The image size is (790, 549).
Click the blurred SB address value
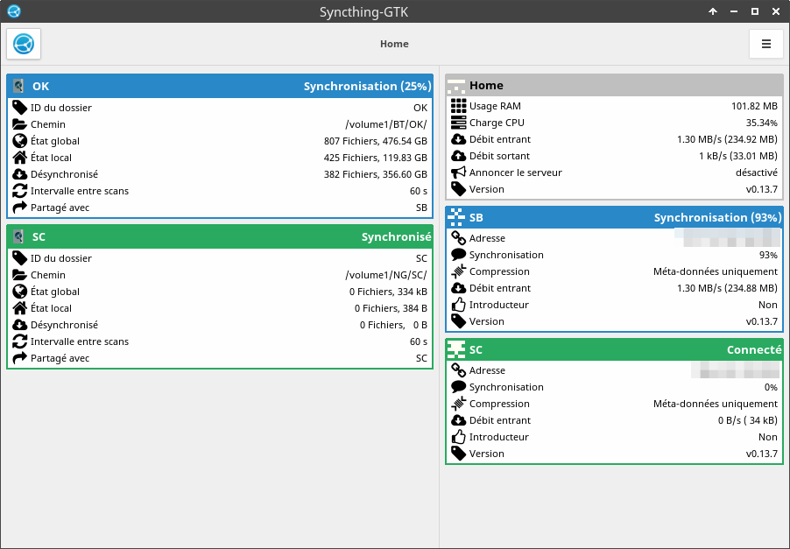pos(728,237)
